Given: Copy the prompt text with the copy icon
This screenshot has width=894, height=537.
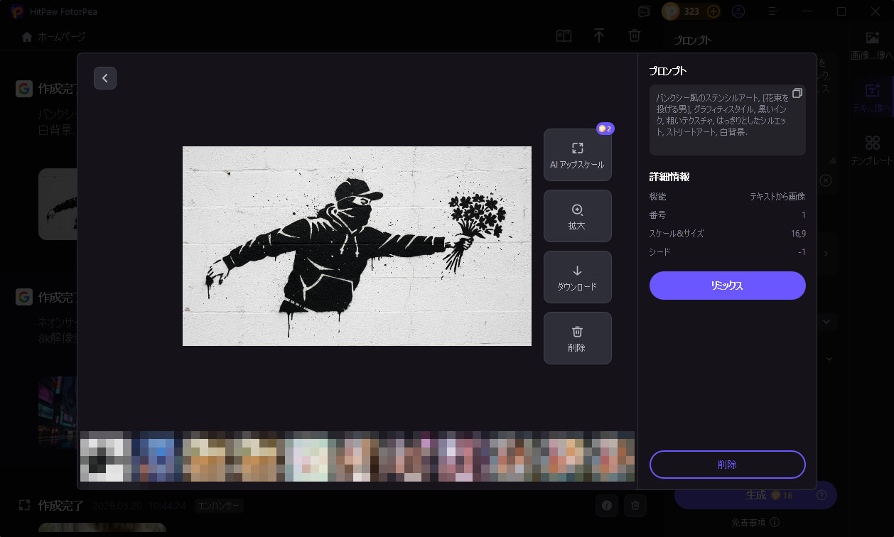Looking at the screenshot, I should tap(797, 92).
